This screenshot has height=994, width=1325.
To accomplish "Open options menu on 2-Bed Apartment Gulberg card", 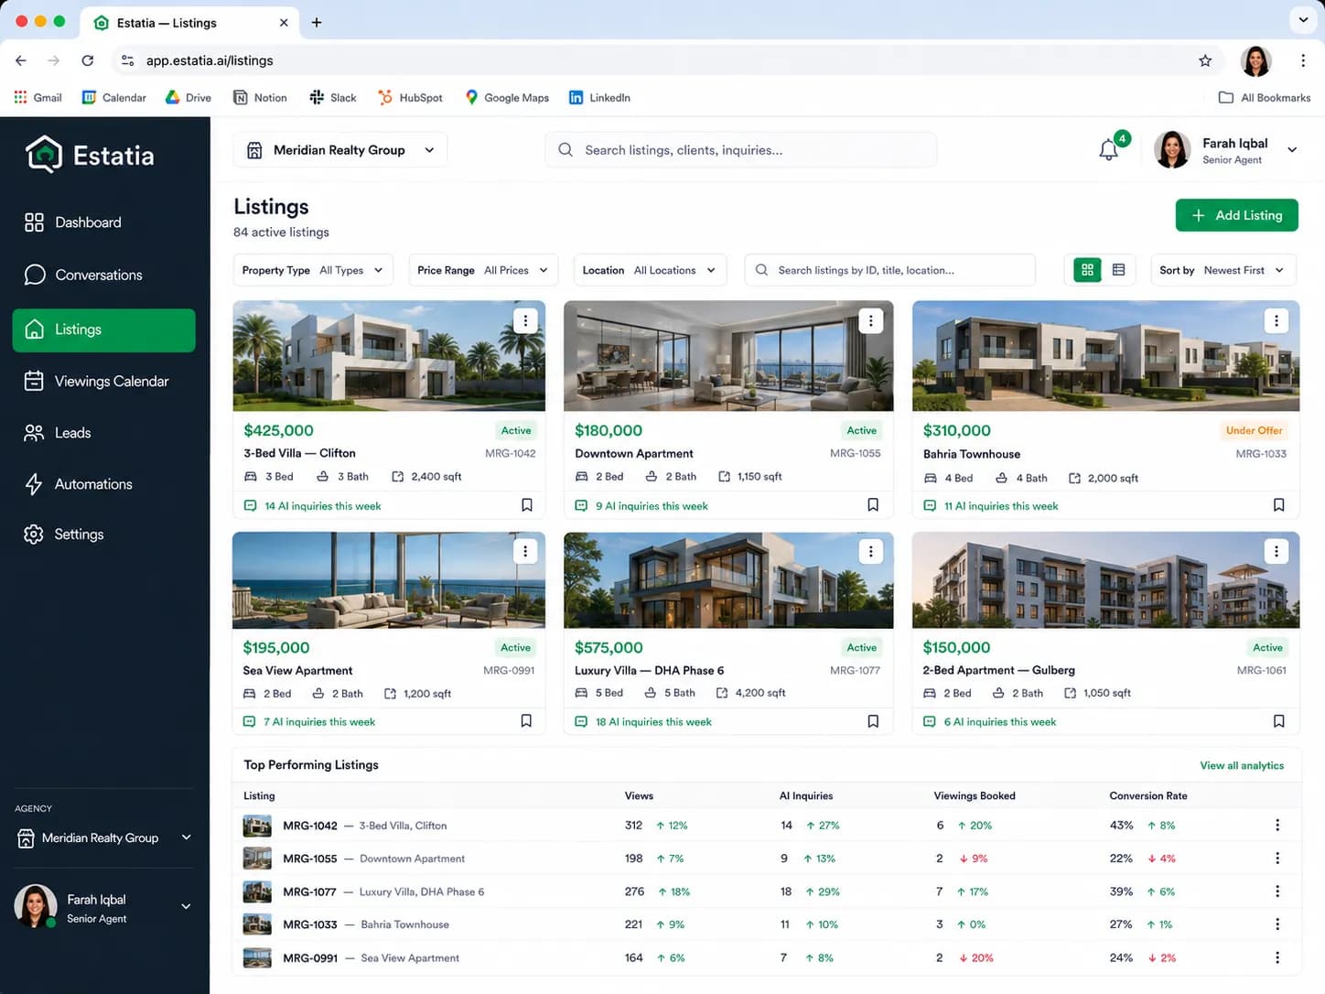I will [1277, 551].
